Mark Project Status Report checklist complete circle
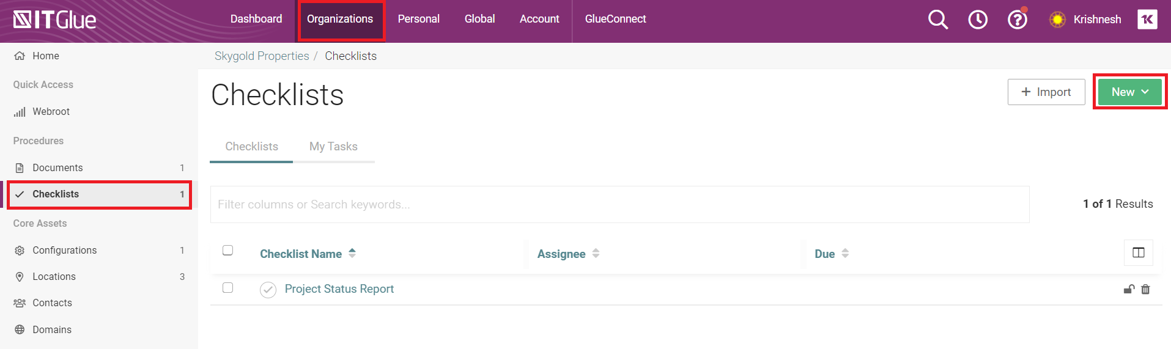The image size is (1171, 349). 268,290
